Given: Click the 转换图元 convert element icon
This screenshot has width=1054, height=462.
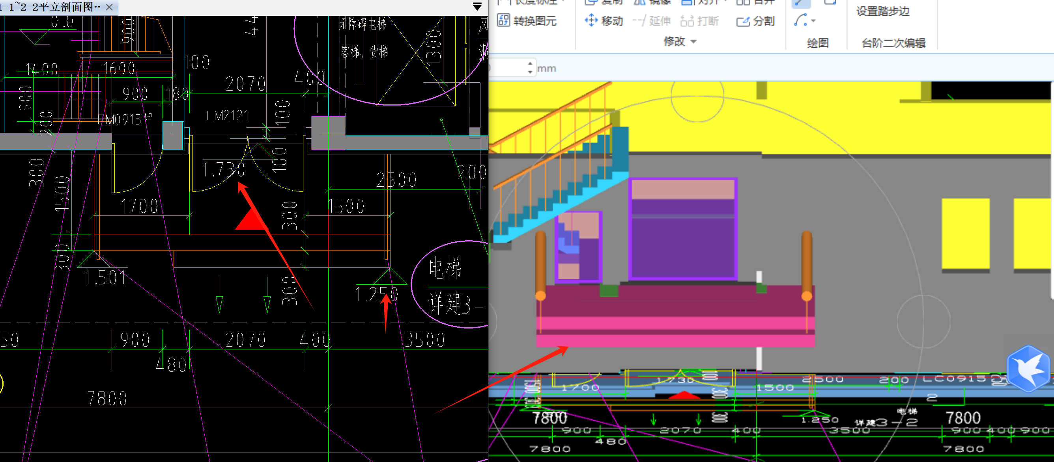Looking at the screenshot, I should click(x=503, y=20).
